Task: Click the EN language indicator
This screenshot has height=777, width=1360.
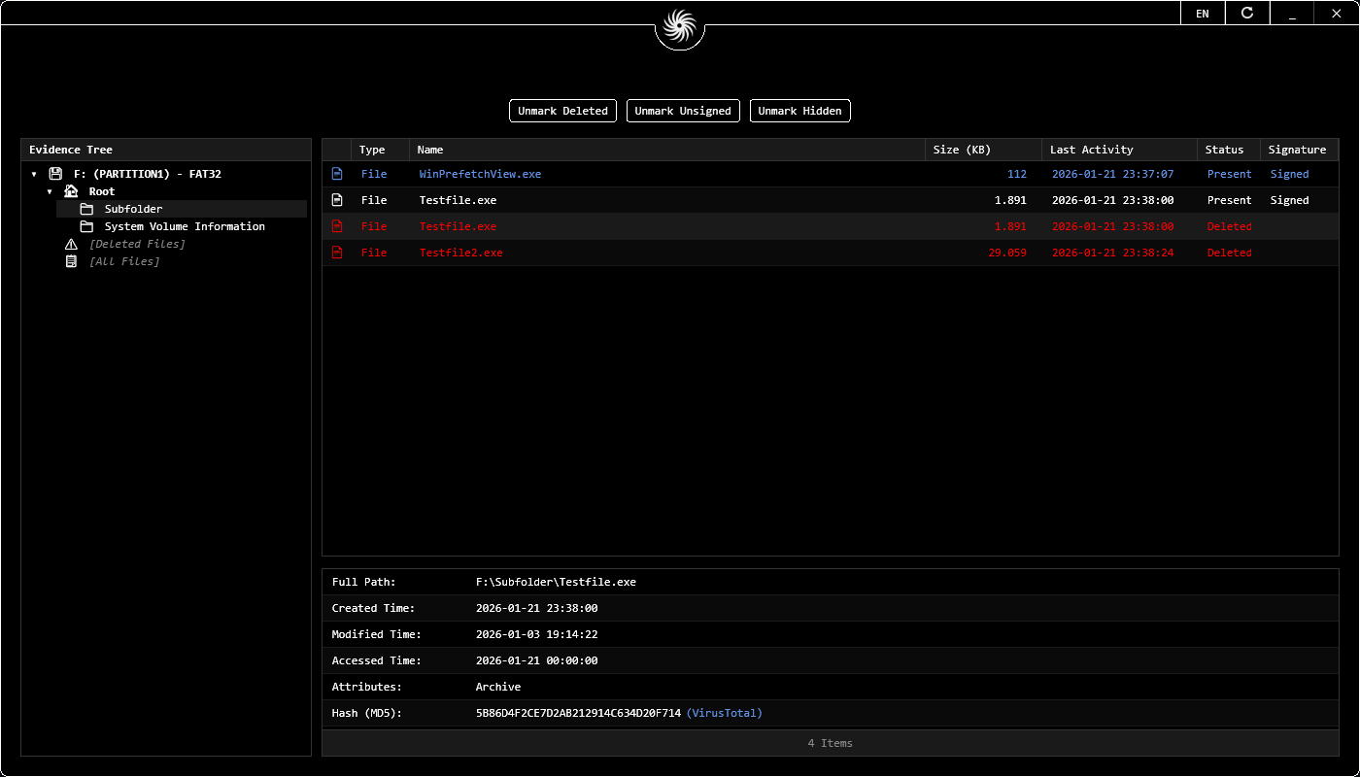Action: point(1203,13)
